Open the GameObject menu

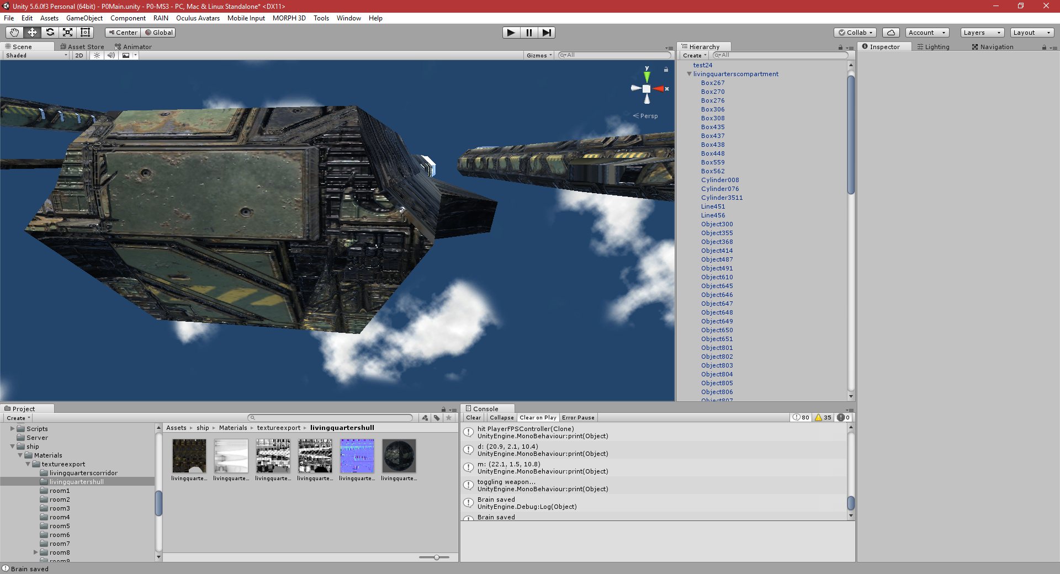83,18
